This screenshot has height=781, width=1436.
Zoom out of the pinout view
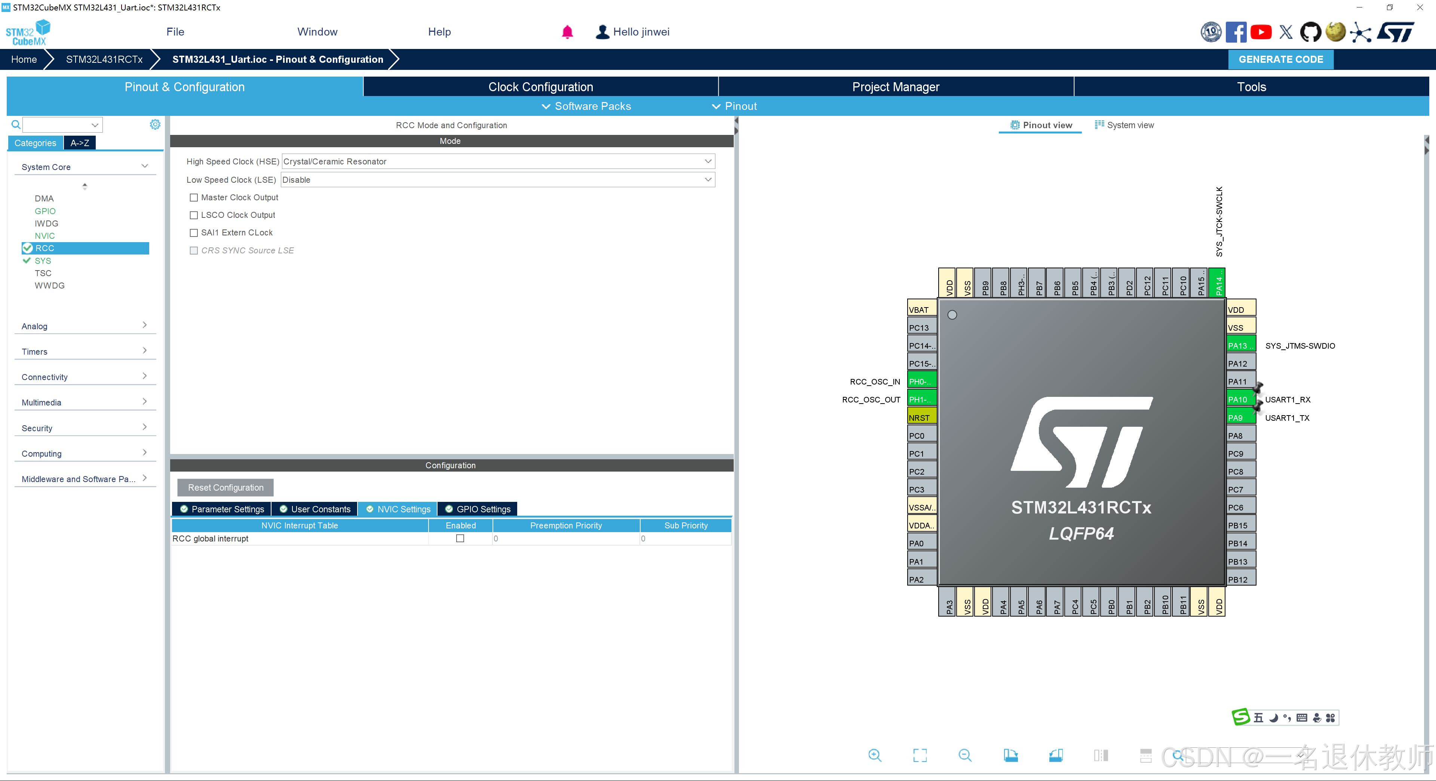point(966,755)
